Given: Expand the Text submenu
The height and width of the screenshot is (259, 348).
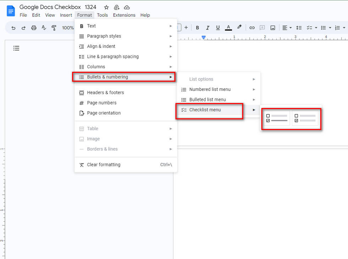Looking at the screenshot, I should point(126,26).
